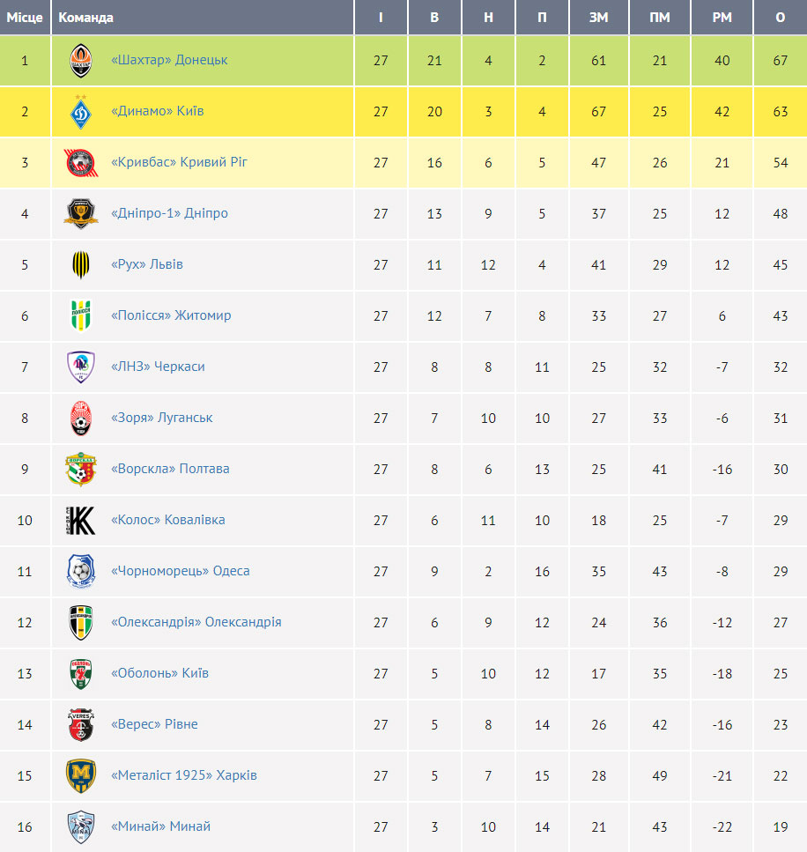807x852 pixels.
Task: Click the Rukh Lviv striped crest
Action: click(x=81, y=264)
